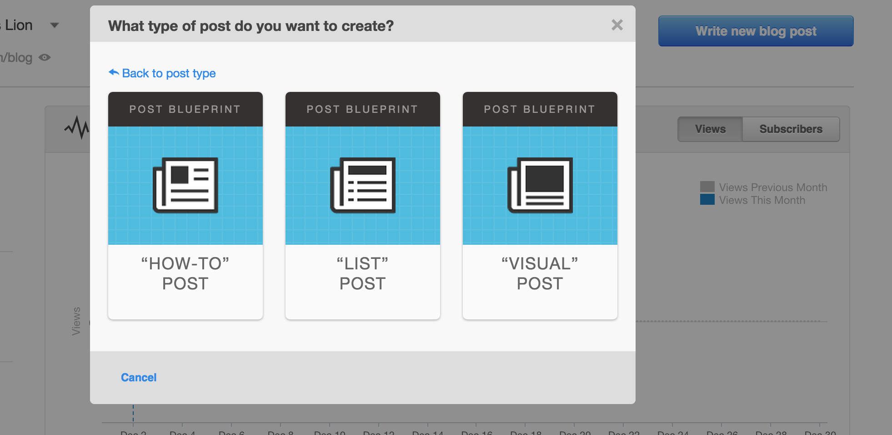The width and height of the screenshot is (892, 435).
Task: Click the eye icon next to blog URL
Action: [x=45, y=57]
